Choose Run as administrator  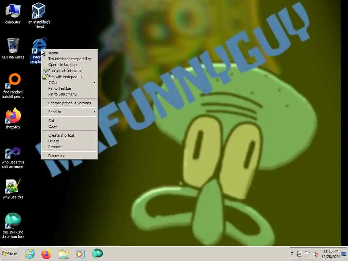click(x=69, y=71)
